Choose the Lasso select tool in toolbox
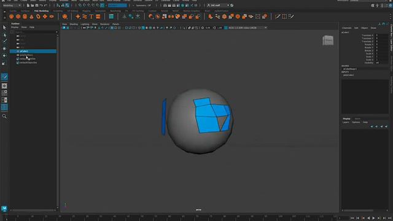 pyautogui.click(x=4, y=35)
